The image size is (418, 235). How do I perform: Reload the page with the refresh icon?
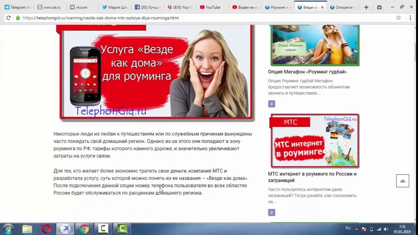click(x=8, y=18)
